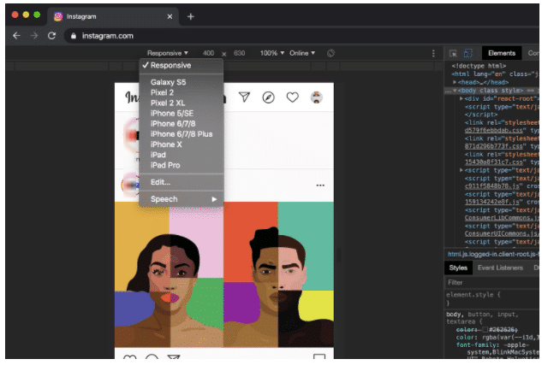Screen dimensions: 542x365
Task: Click the html.js.logged-in breadcrumb
Action: [x=493, y=254]
